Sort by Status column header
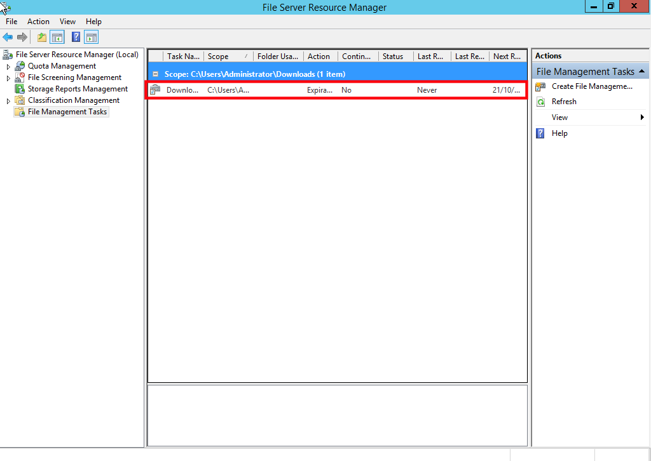The width and height of the screenshot is (651, 461). coord(395,57)
